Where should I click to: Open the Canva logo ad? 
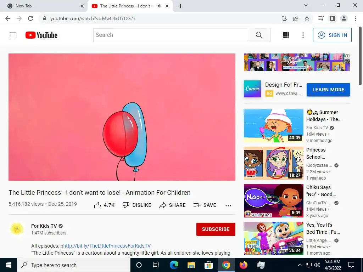[252, 89]
